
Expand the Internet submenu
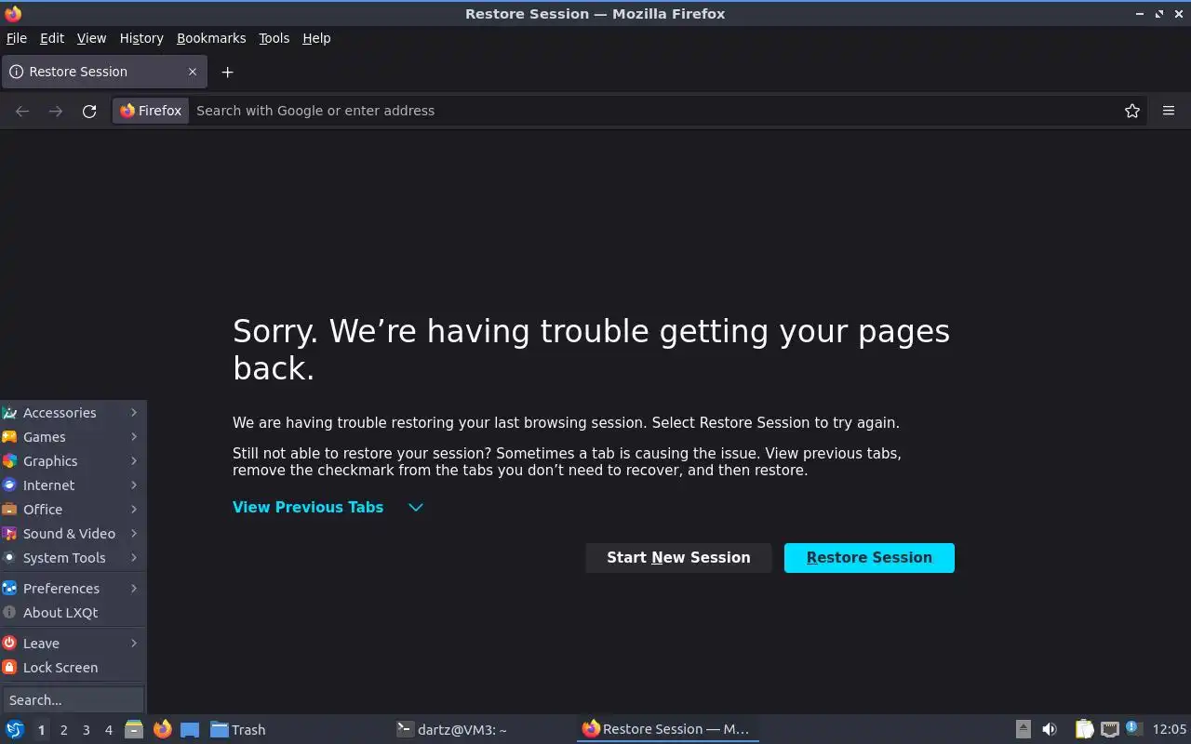(73, 485)
